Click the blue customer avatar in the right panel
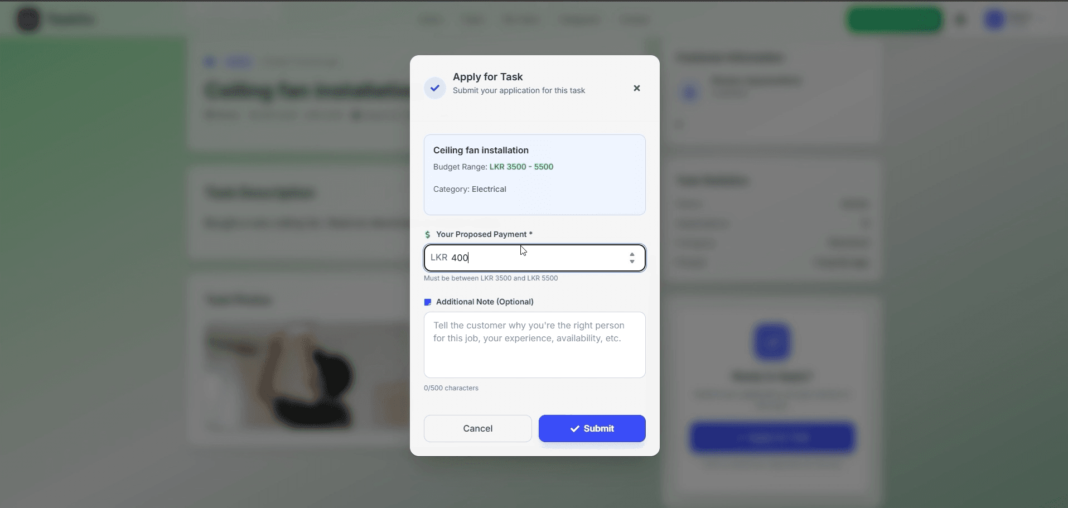The width and height of the screenshot is (1068, 508). point(690,93)
